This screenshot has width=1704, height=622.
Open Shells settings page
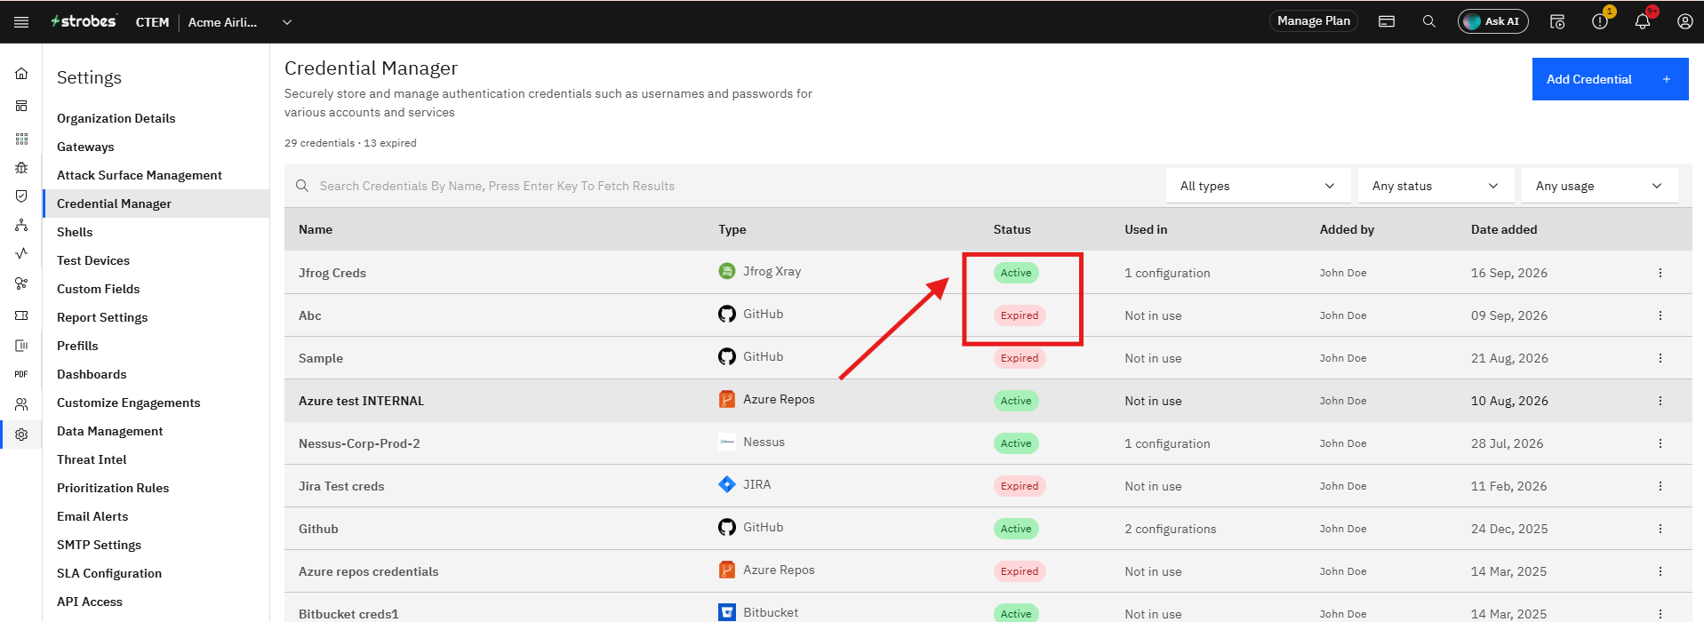pyautogui.click(x=75, y=232)
